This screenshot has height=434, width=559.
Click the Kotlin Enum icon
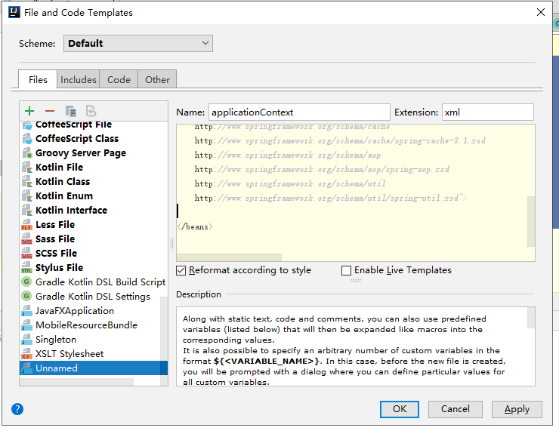coord(27,196)
